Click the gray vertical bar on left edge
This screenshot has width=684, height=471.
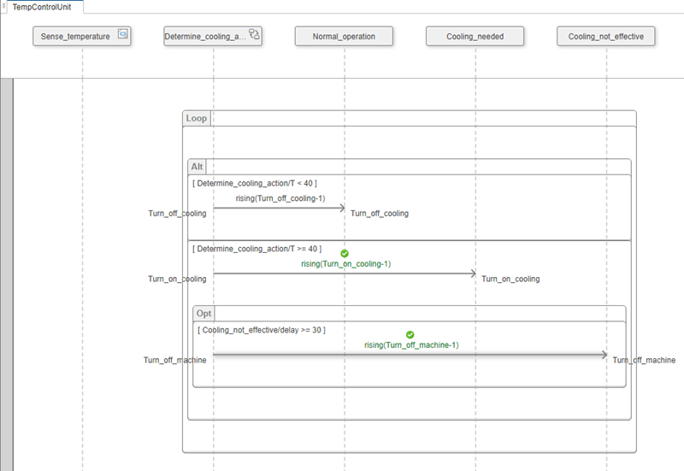pos(8,274)
